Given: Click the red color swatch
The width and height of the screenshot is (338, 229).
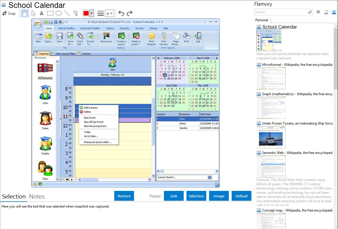Looking at the screenshot, I should tap(86, 13).
